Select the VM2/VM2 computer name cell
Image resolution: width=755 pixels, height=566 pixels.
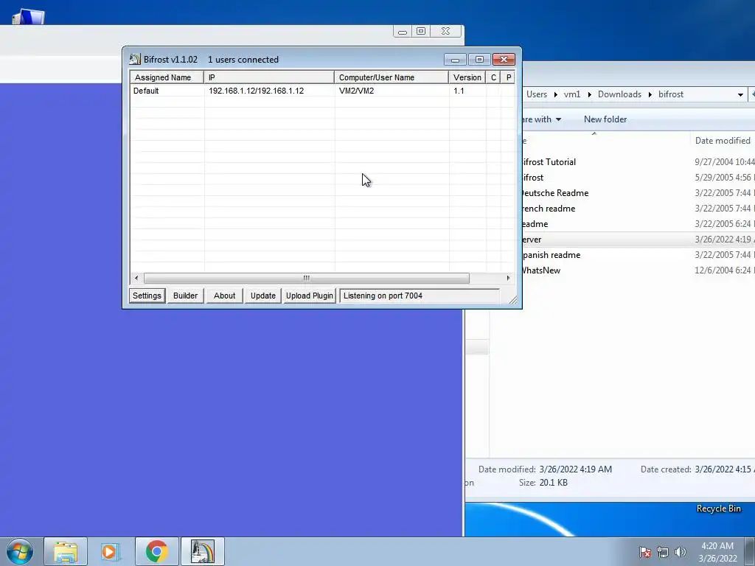356,91
